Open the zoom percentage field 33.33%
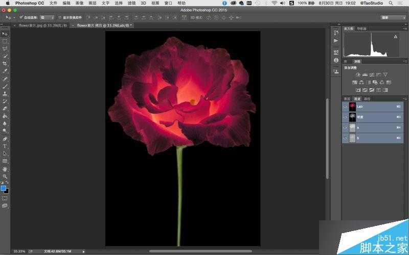The height and width of the screenshot is (255, 409). pos(19,251)
